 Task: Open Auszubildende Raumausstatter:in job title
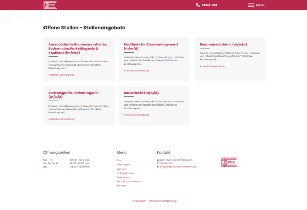(x=78, y=49)
